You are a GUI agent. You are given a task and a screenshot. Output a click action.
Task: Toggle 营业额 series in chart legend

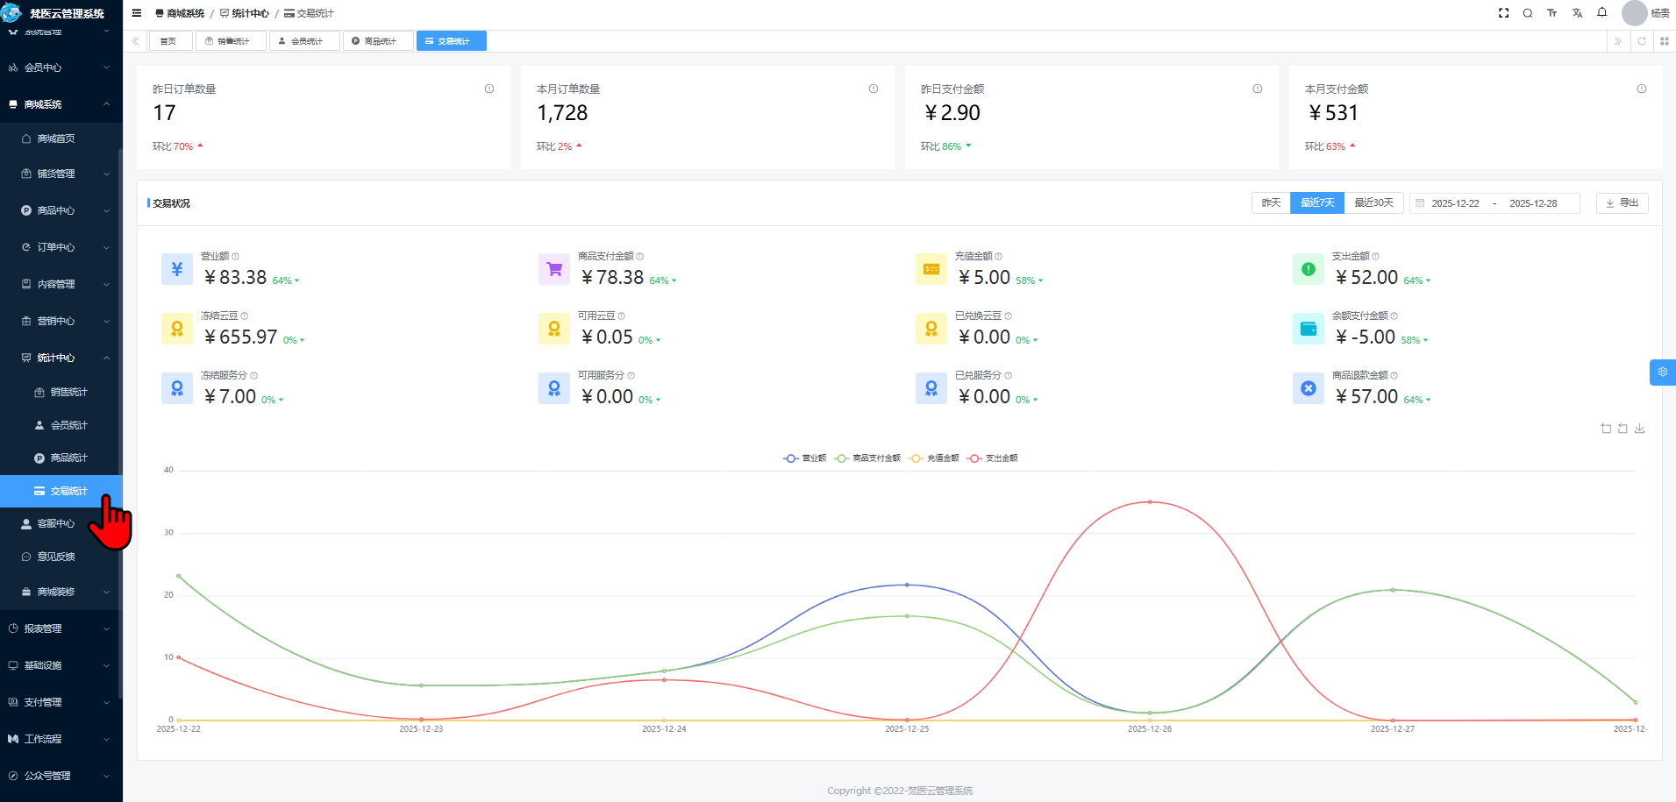pos(804,458)
